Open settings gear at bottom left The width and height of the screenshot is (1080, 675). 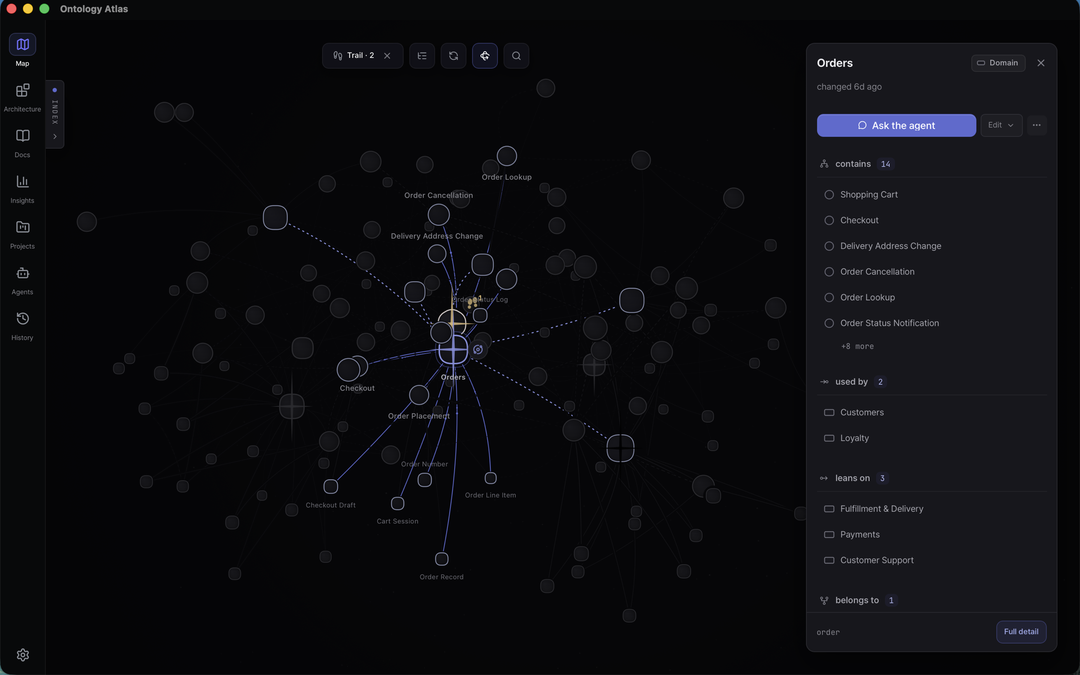[23, 654]
